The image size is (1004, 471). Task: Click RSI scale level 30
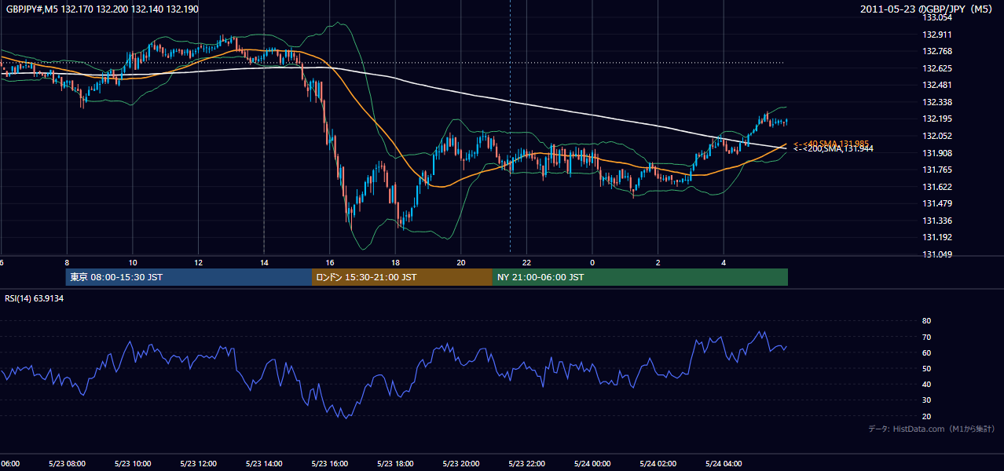click(926, 400)
